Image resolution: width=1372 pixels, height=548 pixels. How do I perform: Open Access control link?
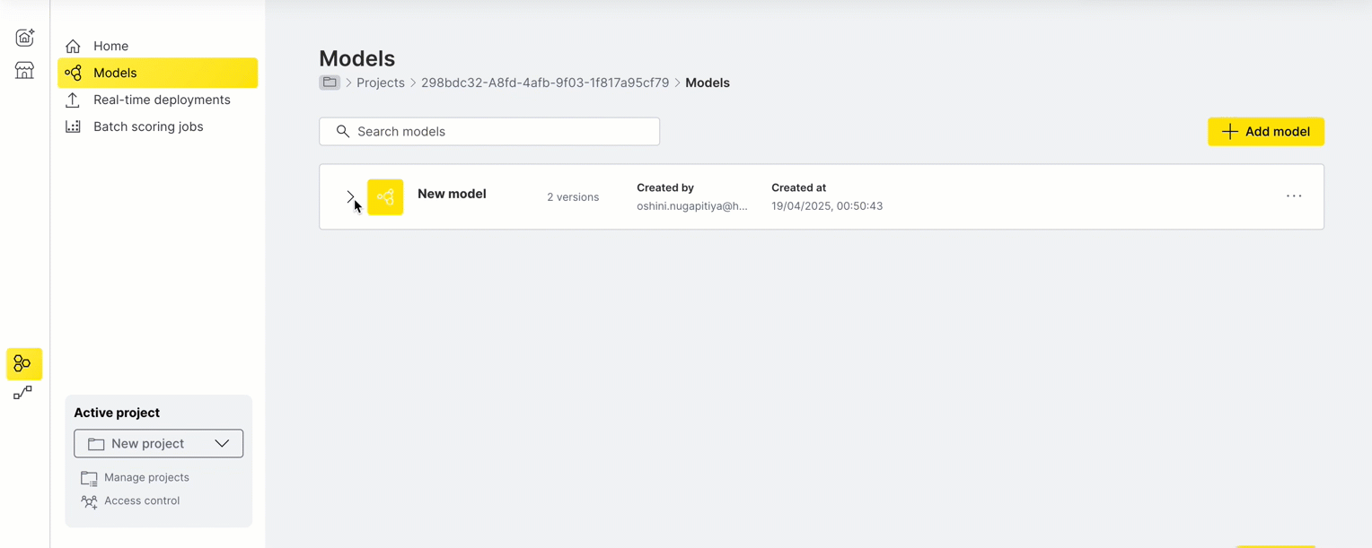142,500
